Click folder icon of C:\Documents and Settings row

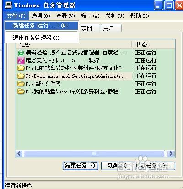21,76
